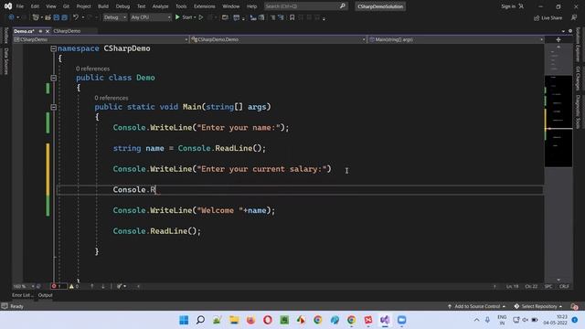This screenshot has width=585, height=329.
Task: Open the Main(string[] args) member dropdown
Action: point(456,39)
